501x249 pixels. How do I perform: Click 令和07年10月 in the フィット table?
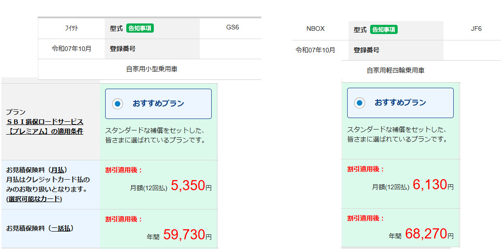click(72, 49)
